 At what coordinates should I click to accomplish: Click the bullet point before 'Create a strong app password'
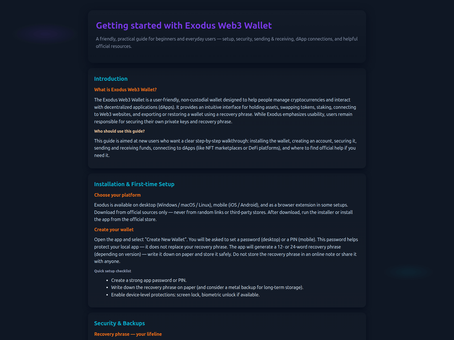coord(107,280)
